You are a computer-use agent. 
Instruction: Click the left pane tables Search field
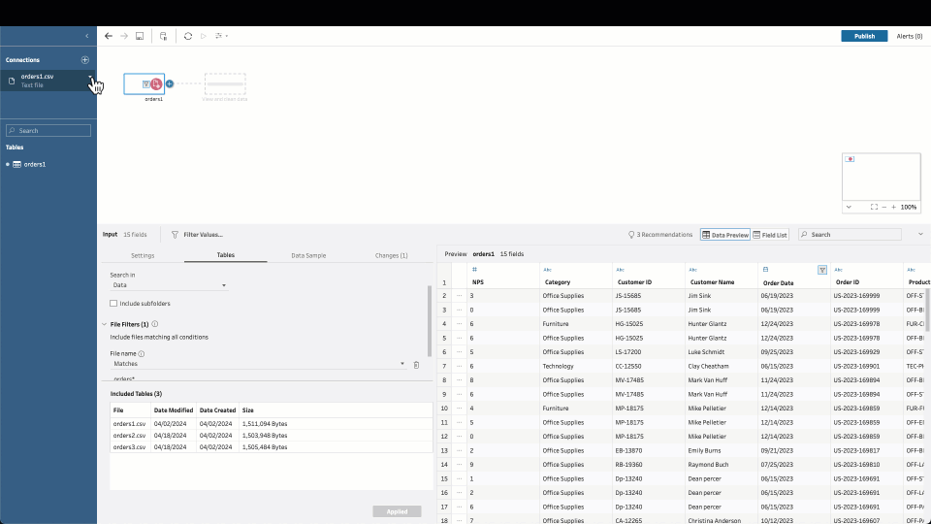click(x=48, y=131)
